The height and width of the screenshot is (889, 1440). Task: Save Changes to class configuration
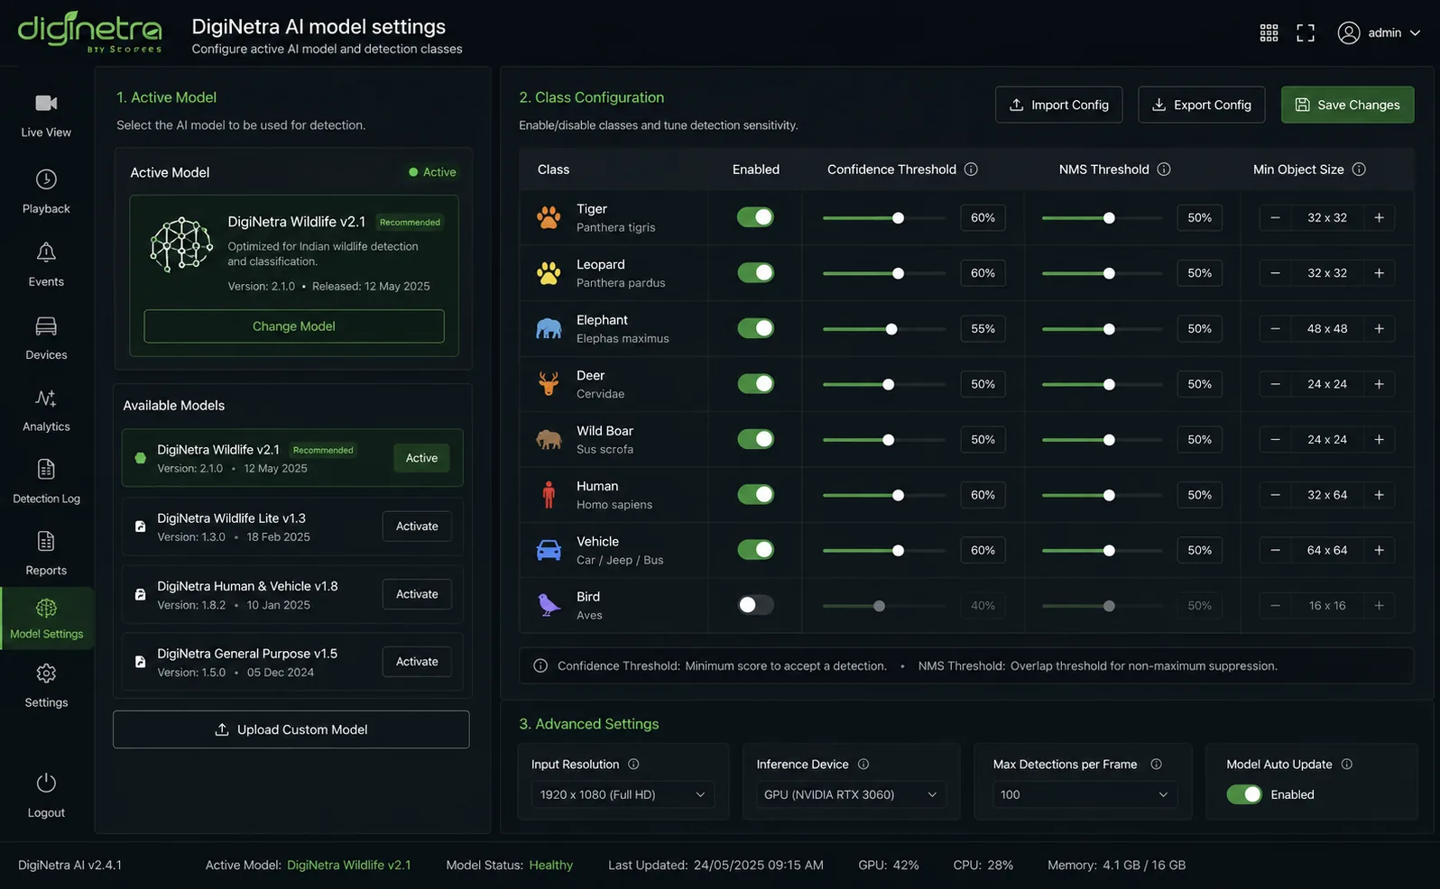click(x=1347, y=105)
